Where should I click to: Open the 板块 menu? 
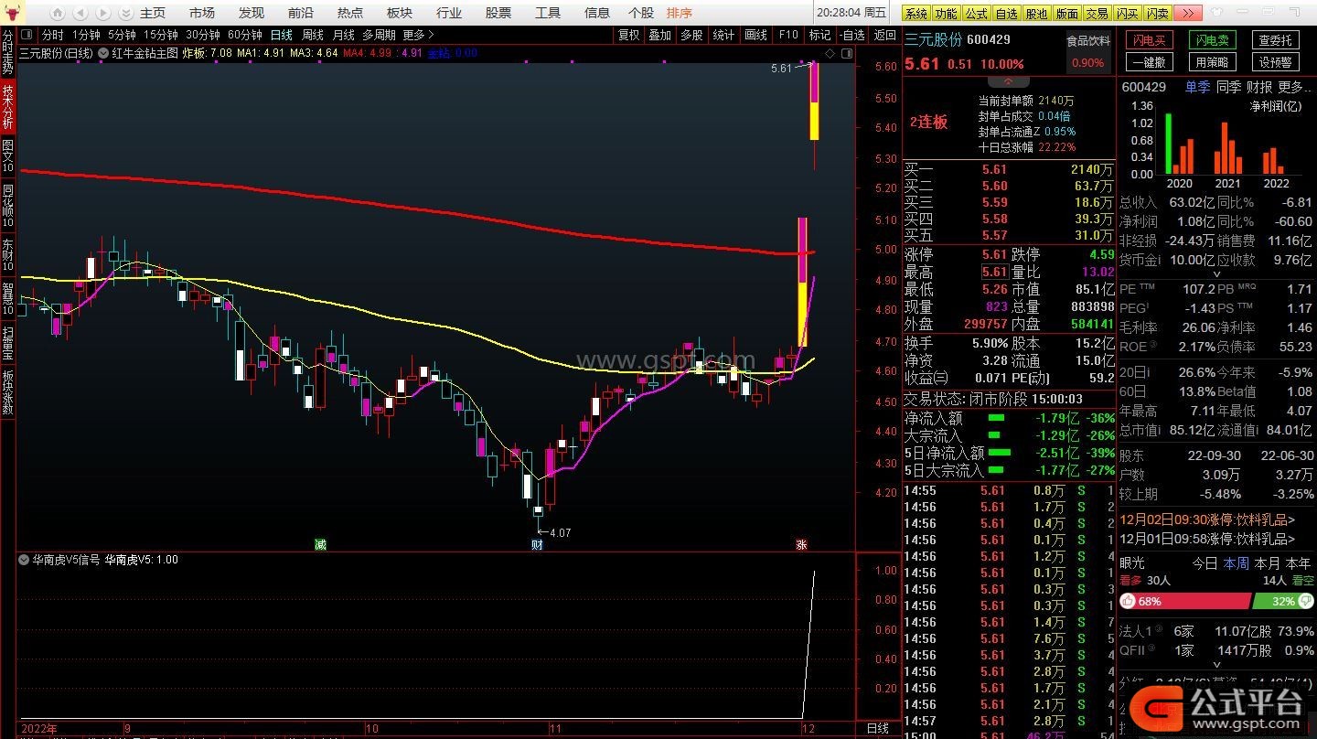coord(400,13)
